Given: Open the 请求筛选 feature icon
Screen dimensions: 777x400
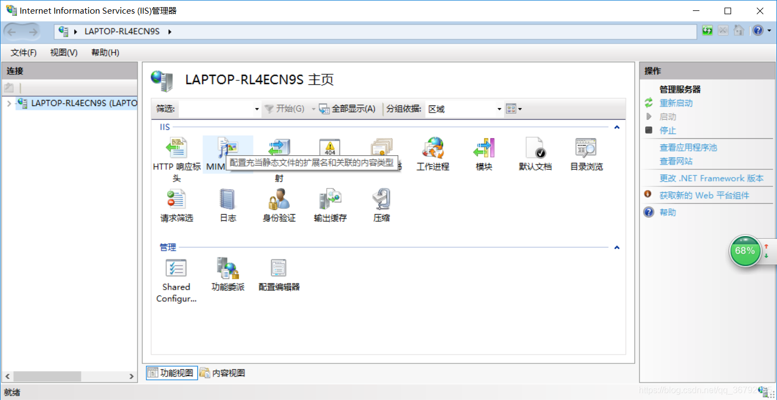Looking at the screenshot, I should (176, 199).
